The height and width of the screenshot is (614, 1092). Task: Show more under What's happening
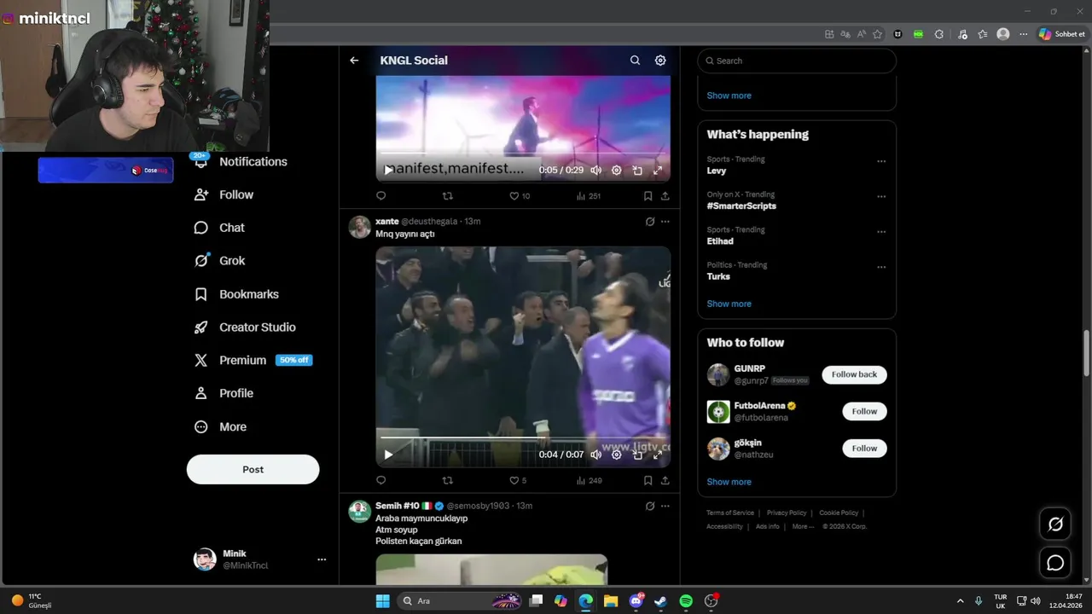729,304
